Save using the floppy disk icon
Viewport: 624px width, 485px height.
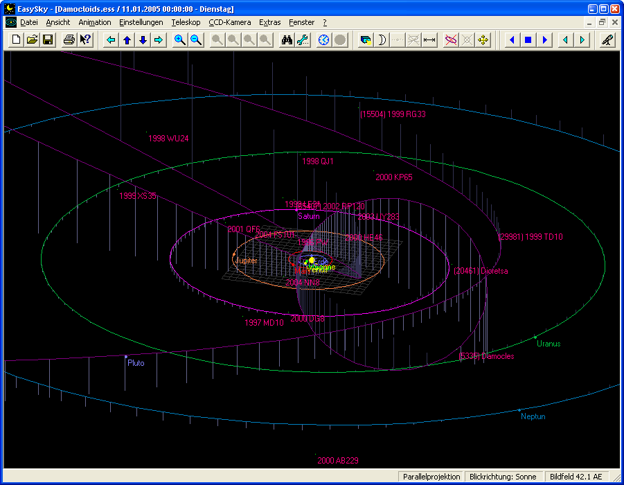48,40
